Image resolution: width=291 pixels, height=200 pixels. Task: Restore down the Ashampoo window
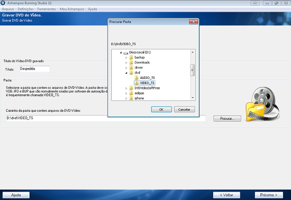[277, 3]
